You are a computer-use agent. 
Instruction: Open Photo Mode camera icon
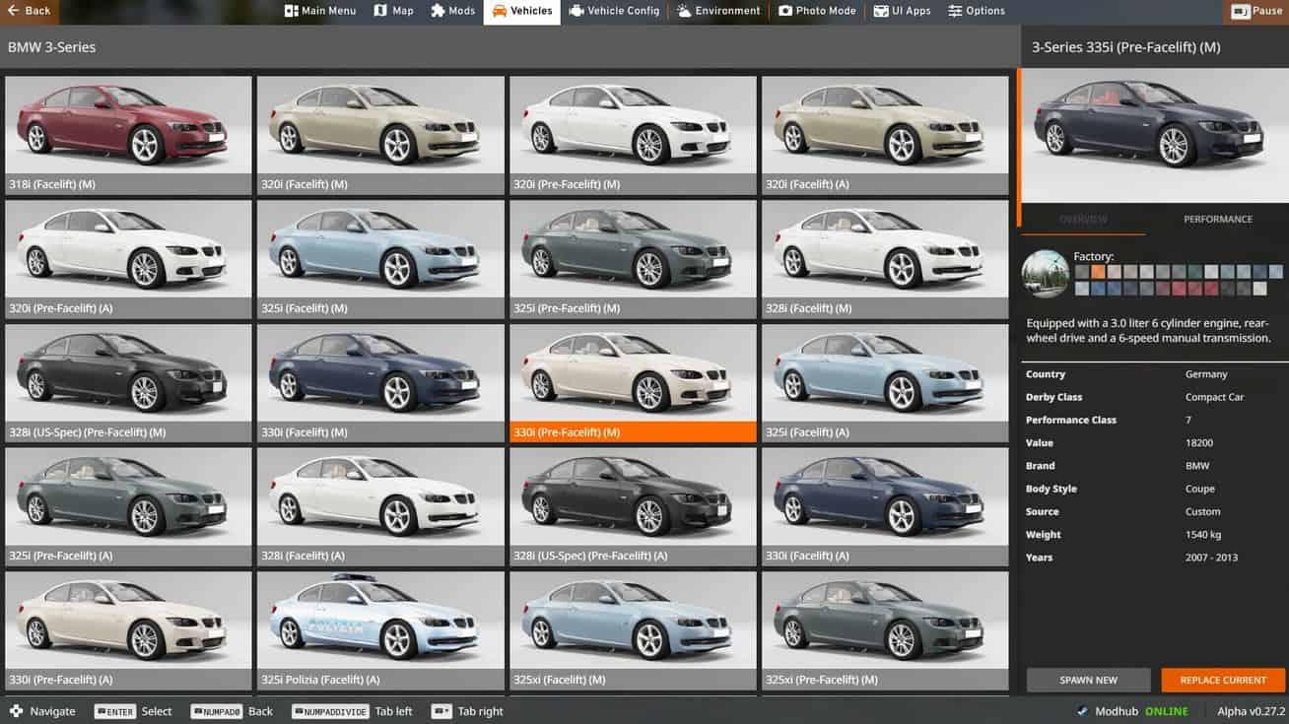pos(784,11)
